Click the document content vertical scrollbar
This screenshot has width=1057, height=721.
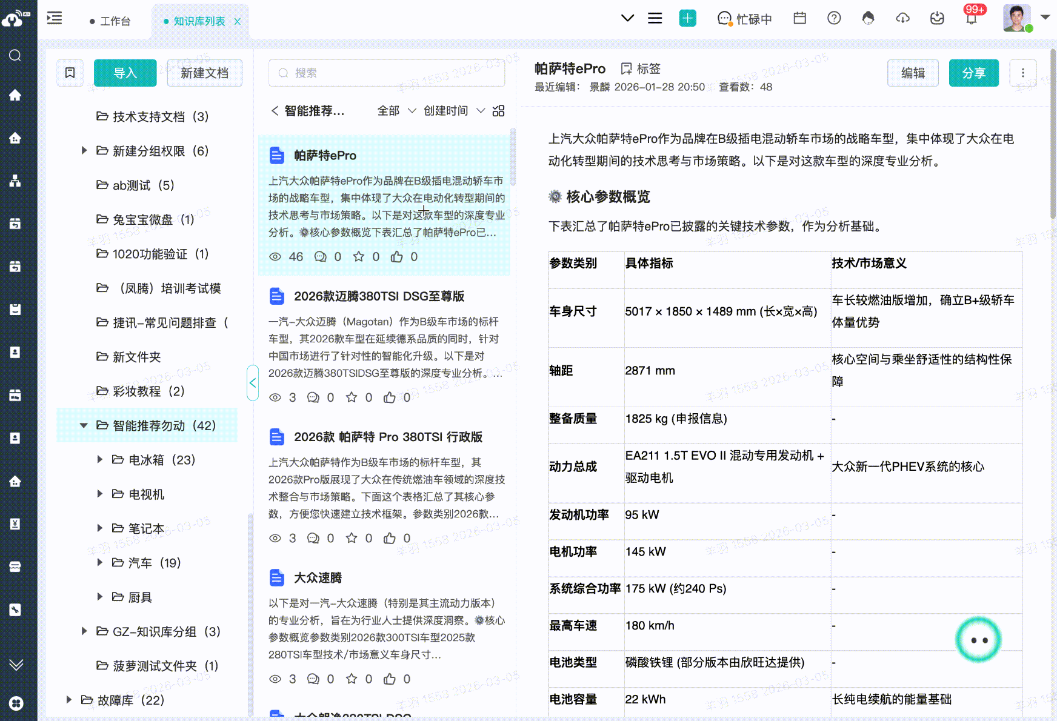click(1053, 133)
